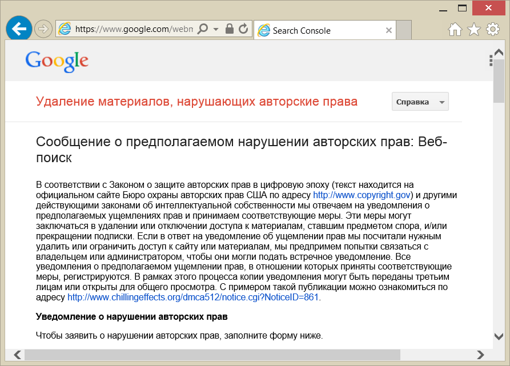Click the horizontal scrollbar thumb
Screen dimensions: 510x366
pos(212,355)
